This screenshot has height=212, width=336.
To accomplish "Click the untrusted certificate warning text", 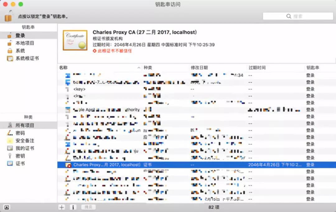I will [114, 51].
